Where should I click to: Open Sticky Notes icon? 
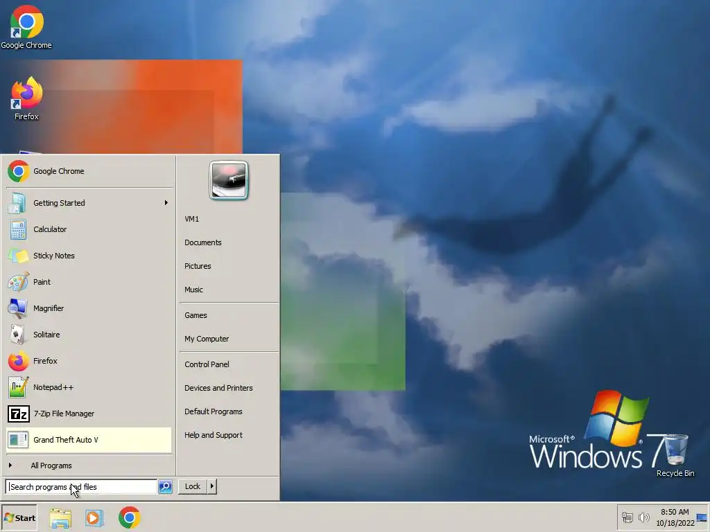pyautogui.click(x=18, y=256)
